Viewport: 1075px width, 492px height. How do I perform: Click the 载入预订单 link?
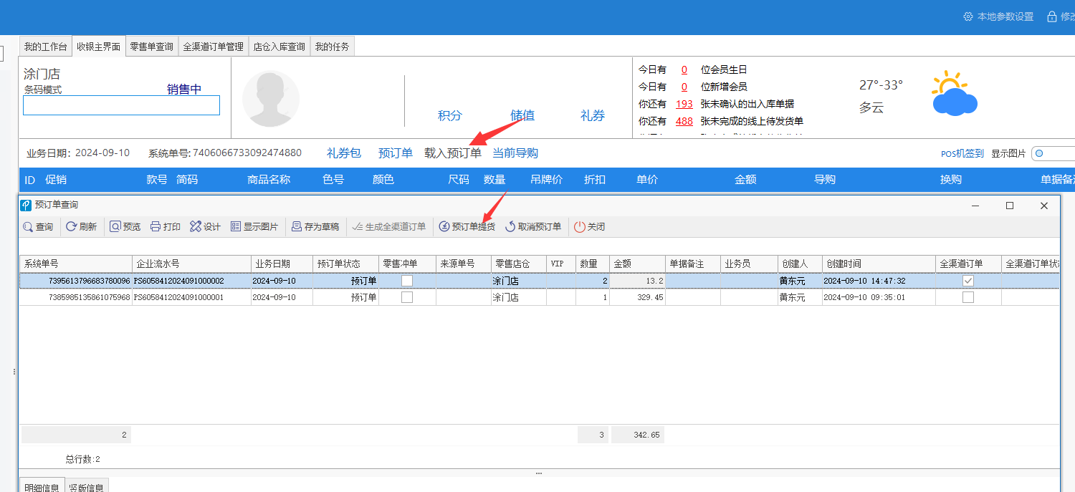453,153
